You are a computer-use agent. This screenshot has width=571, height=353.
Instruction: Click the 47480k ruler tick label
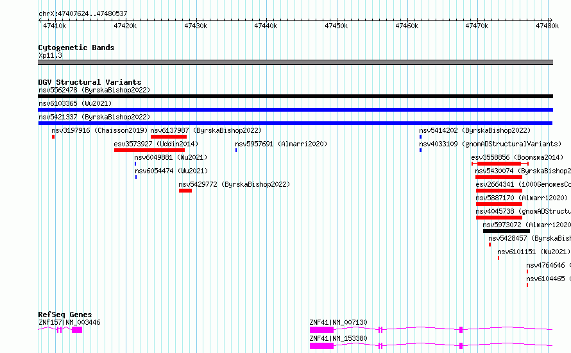tap(547, 26)
